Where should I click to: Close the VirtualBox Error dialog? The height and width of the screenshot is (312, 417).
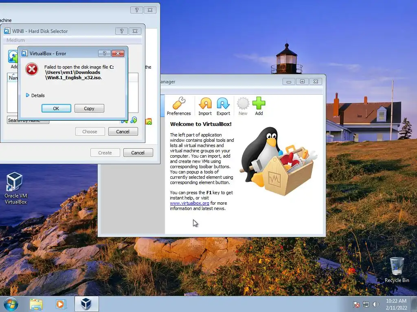tap(118, 53)
